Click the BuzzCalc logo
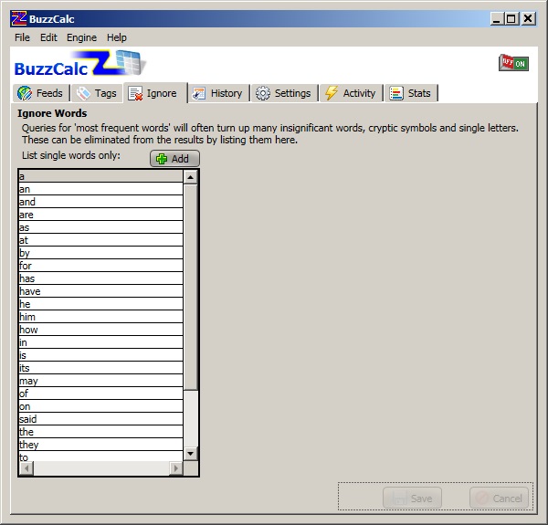This screenshot has height=525, width=548. point(79,65)
